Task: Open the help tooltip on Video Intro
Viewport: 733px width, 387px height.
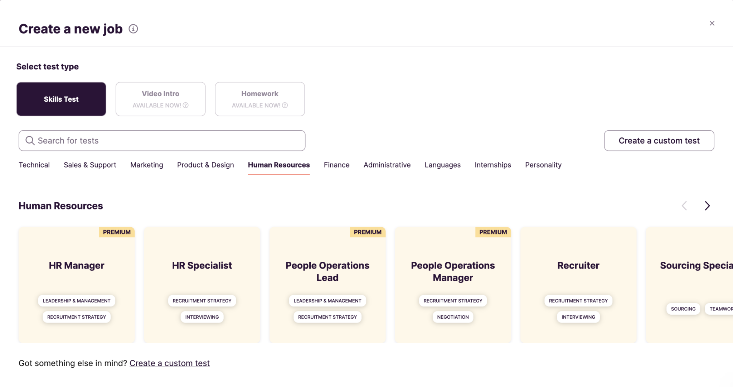Action: tap(185, 105)
